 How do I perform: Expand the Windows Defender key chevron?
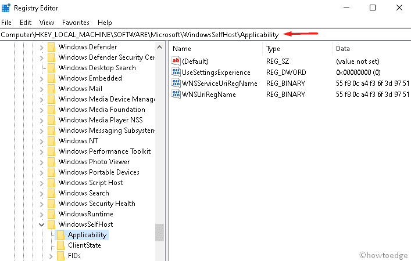click(41, 47)
